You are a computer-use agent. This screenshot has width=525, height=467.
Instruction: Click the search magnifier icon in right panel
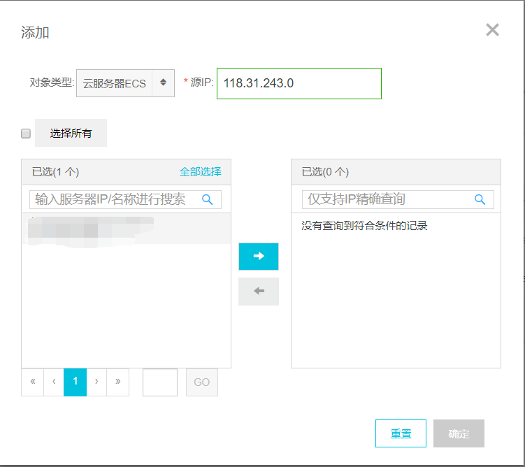[480, 199]
